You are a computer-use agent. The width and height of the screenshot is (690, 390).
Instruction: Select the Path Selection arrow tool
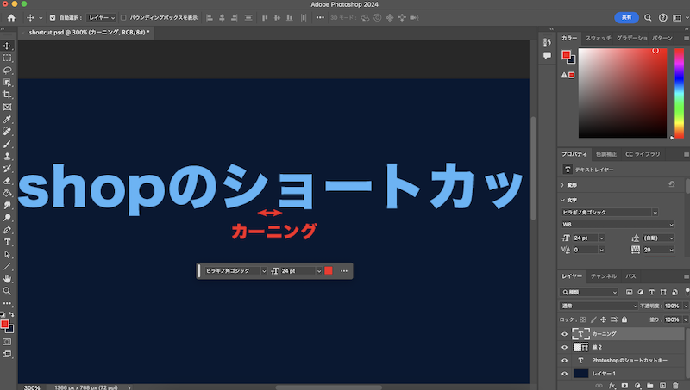7,254
